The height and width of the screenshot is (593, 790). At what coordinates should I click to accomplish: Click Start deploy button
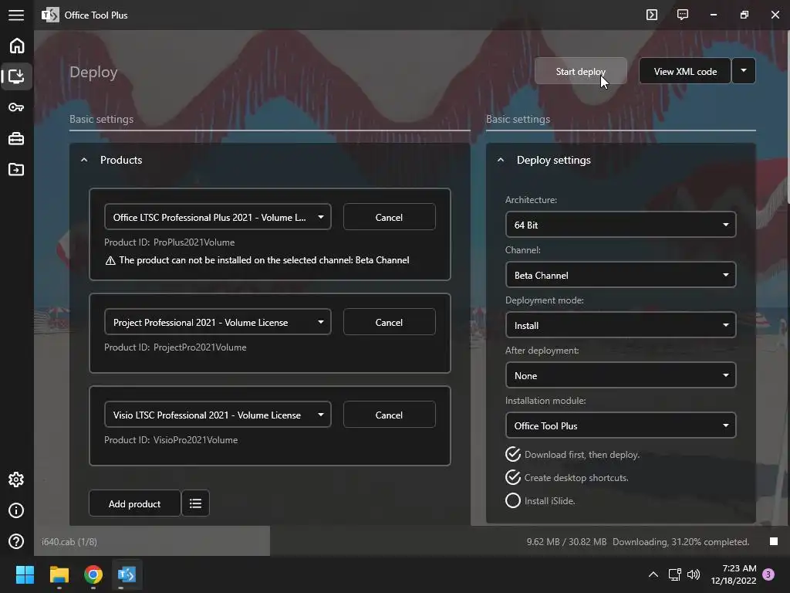[581, 71]
